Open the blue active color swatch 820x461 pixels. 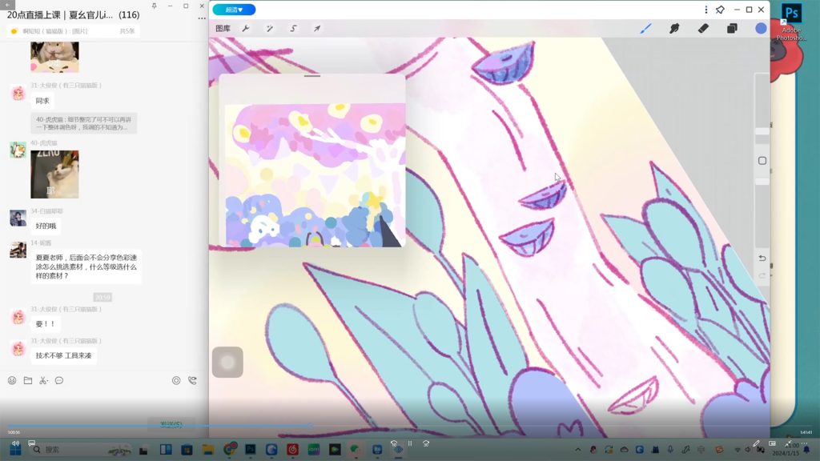[x=761, y=28]
